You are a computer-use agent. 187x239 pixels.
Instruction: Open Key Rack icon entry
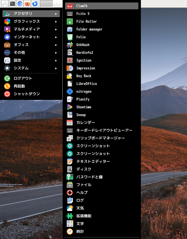click(x=70, y=76)
